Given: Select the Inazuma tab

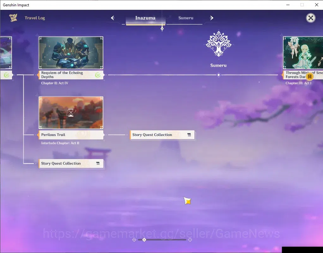Looking at the screenshot, I should pyautogui.click(x=145, y=18).
